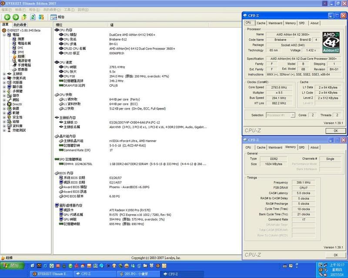This screenshot has width=348, height=278.
Task: Open Cache tab in CPU-Z processor window
Action: pos(261,23)
